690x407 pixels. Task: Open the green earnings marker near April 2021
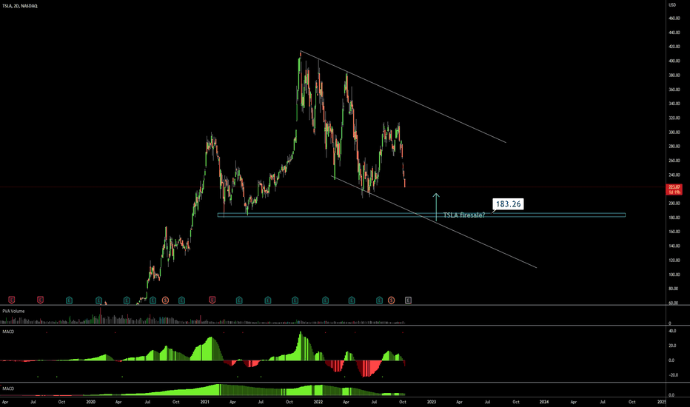[239, 300]
